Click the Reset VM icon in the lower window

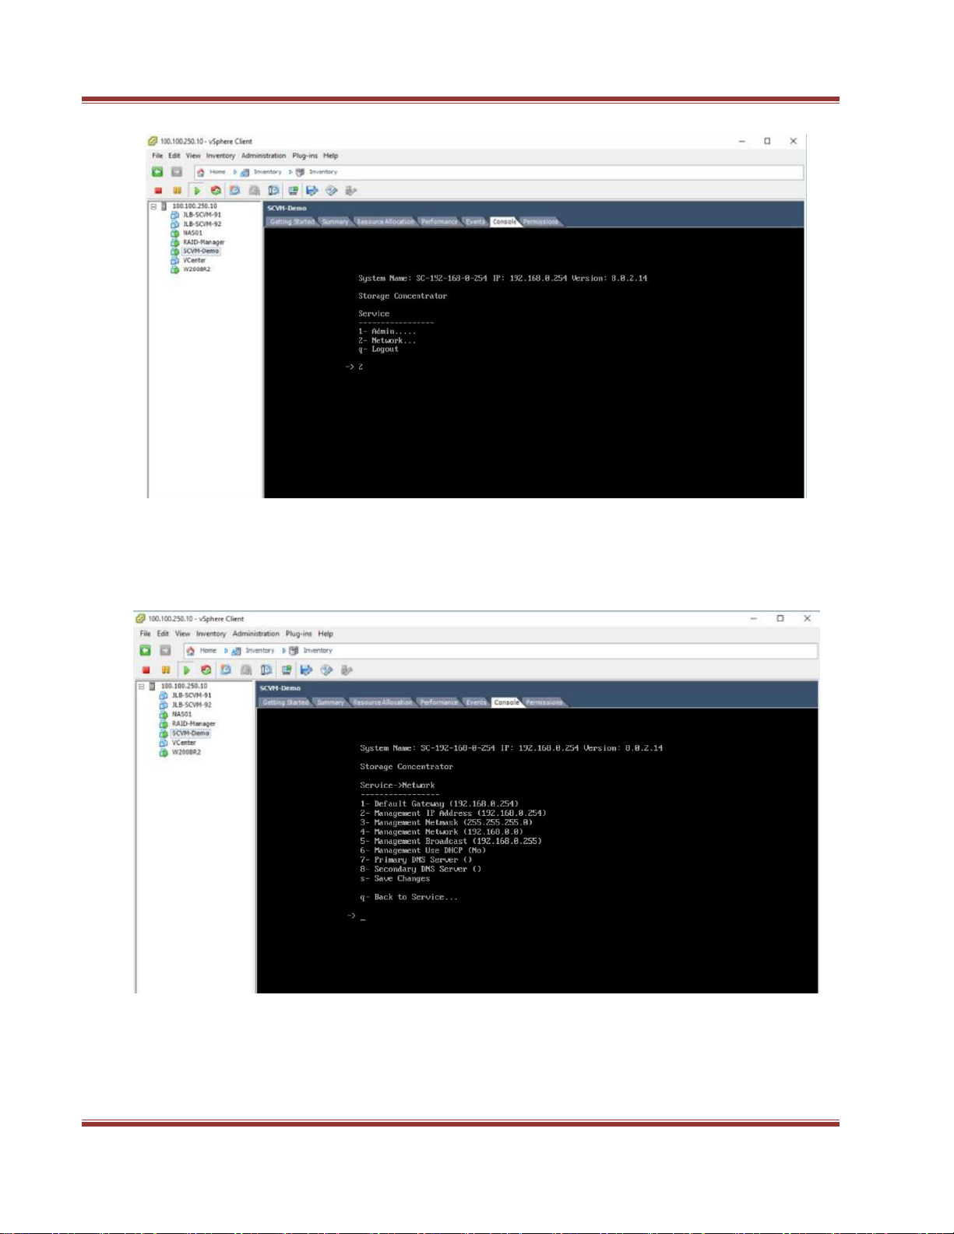click(206, 670)
